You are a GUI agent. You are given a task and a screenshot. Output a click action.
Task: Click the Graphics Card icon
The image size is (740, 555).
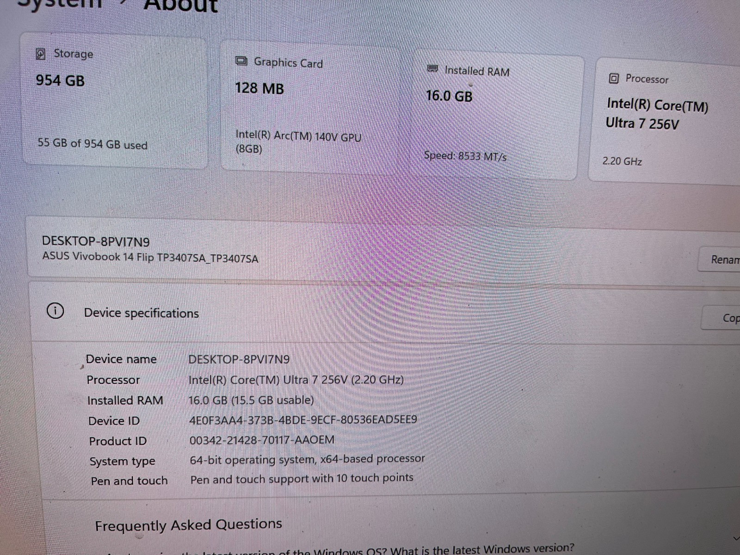pos(241,61)
